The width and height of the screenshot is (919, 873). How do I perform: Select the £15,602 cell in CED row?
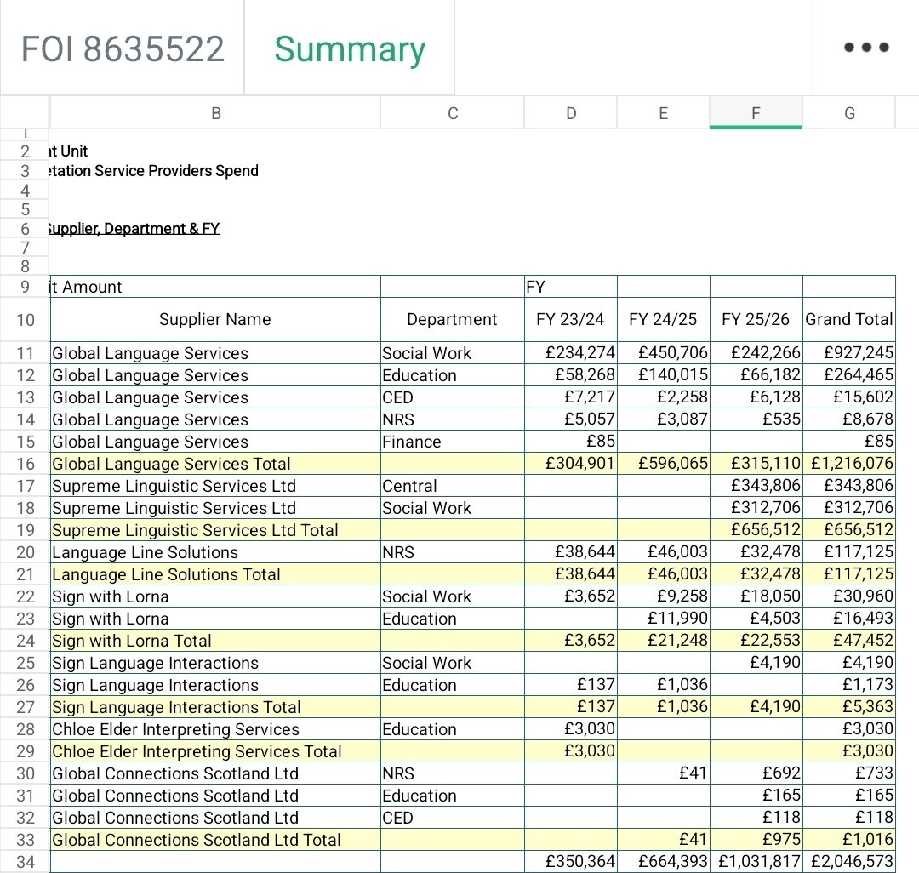(849, 397)
